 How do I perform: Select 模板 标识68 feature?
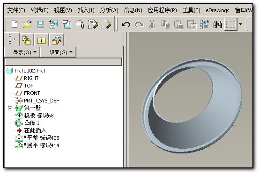(39, 116)
